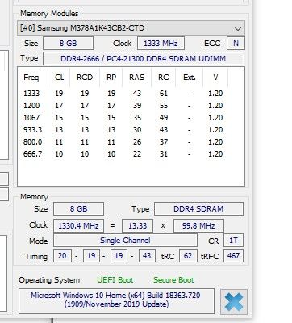Click the Operating System label
The height and width of the screenshot is (323, 292).
click(x=49, y=280)
